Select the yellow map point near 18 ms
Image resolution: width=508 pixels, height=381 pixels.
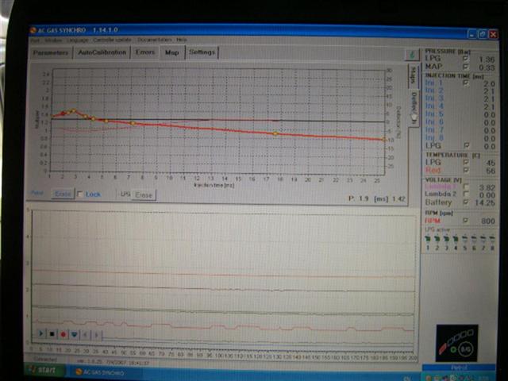click(x=275, y=133)
